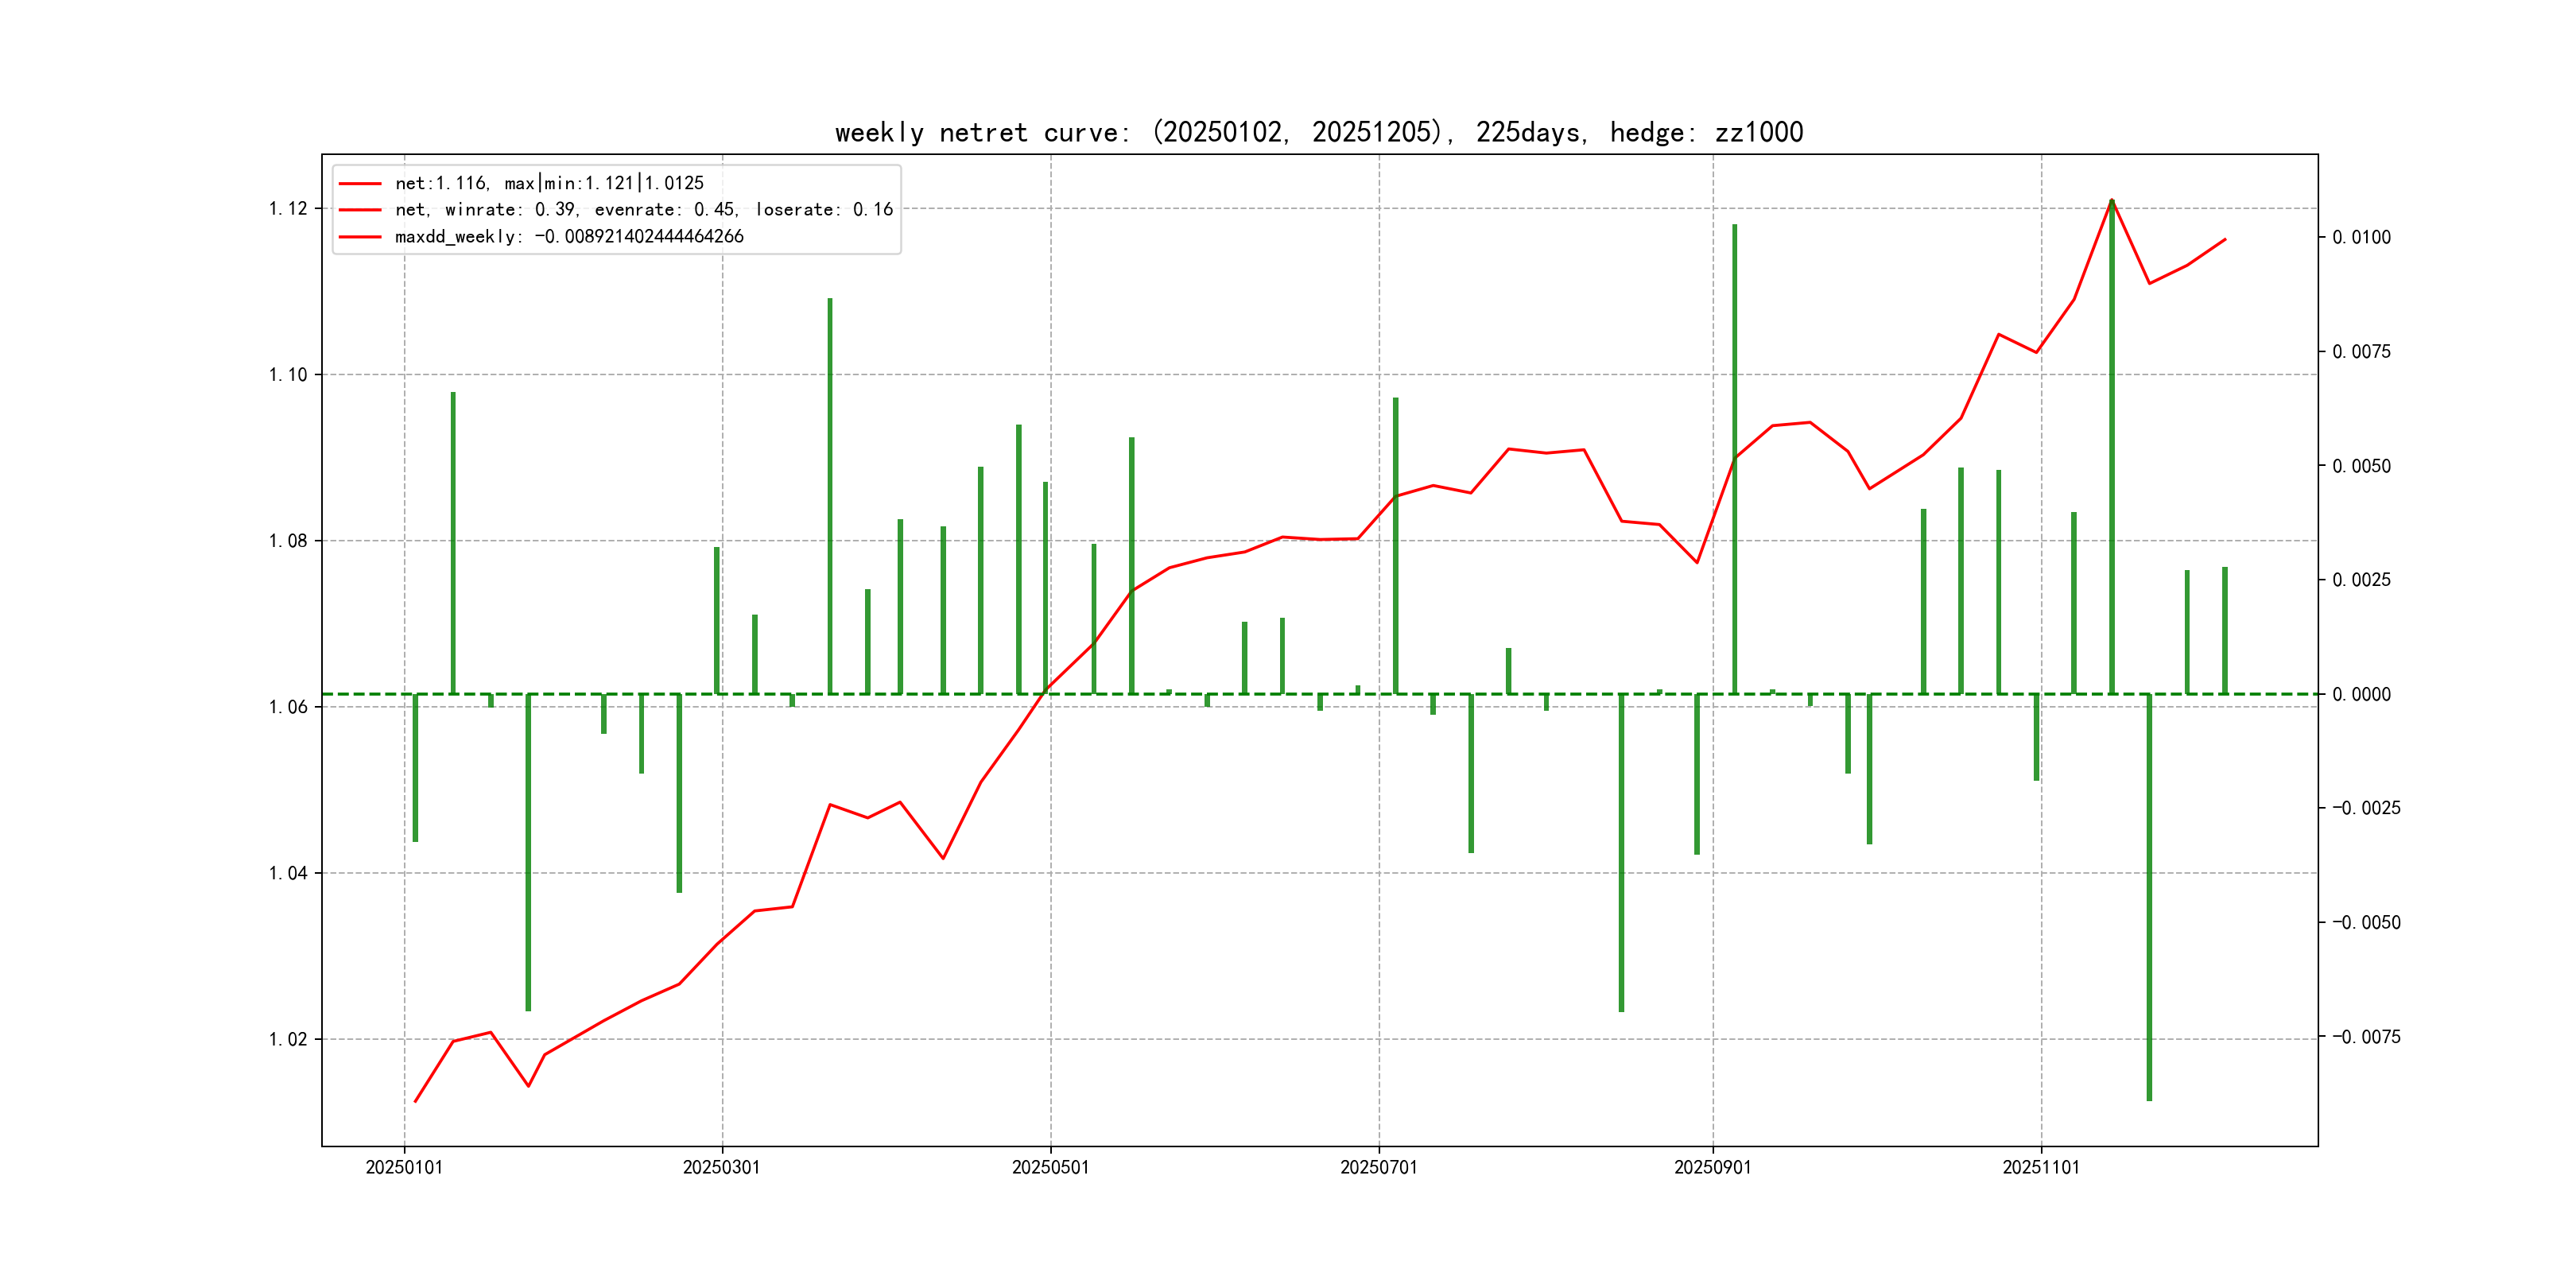Click red line swatch beside maxdd_weekly

coord(360,237)
